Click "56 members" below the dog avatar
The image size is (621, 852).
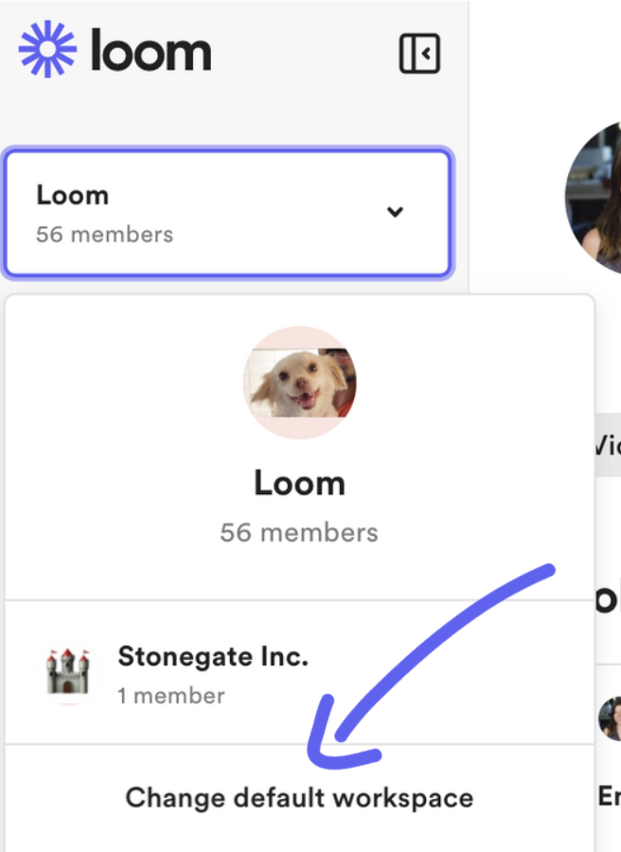click(299, 532)
